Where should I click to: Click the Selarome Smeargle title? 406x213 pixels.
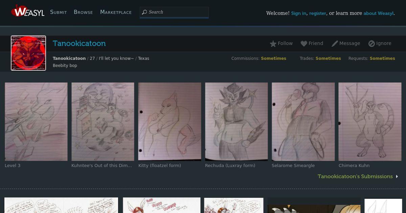[x=293, y=166]
